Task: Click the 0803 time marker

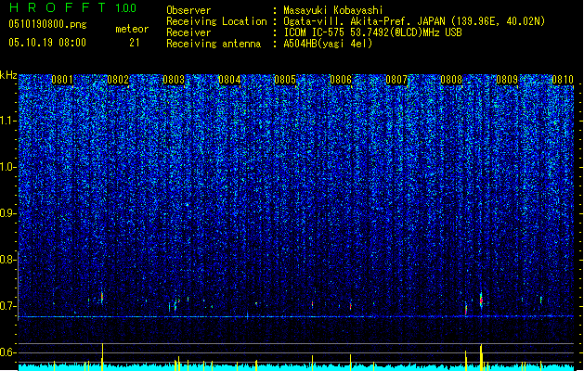Action: 174,80
